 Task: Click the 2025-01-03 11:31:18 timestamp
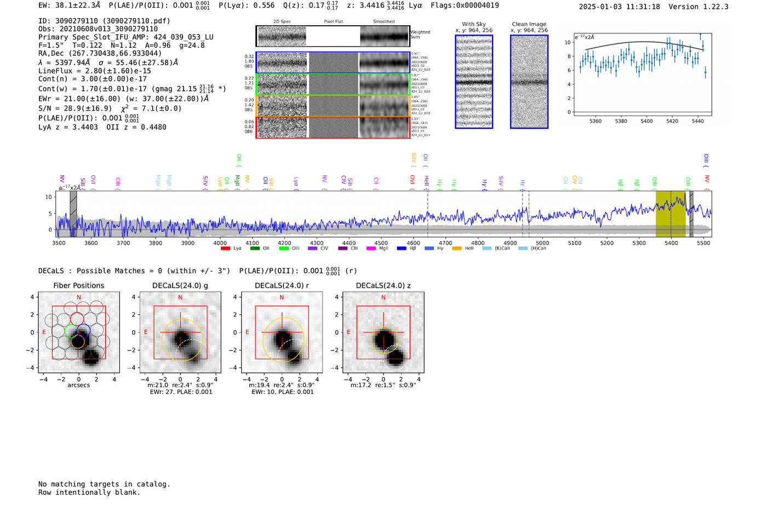pos(620,7)
